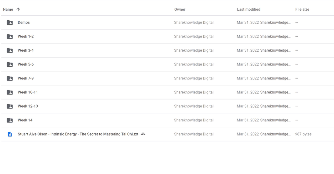Select the Demos folder name

coord(23,22)
